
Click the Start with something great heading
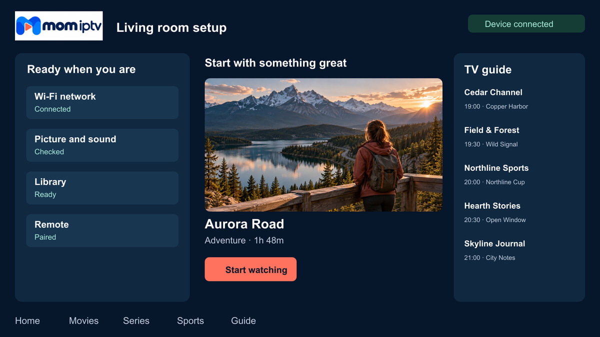[x=275, y=63]
